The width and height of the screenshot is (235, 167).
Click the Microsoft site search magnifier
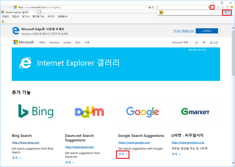point(196,42)
